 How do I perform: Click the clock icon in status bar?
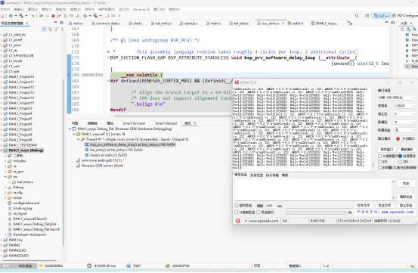pos(89,265)
